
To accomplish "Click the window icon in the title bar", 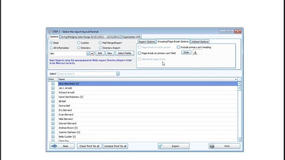I will pos(50,32).
